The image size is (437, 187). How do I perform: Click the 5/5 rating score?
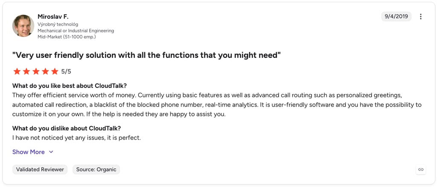click(x=66, y=72)
